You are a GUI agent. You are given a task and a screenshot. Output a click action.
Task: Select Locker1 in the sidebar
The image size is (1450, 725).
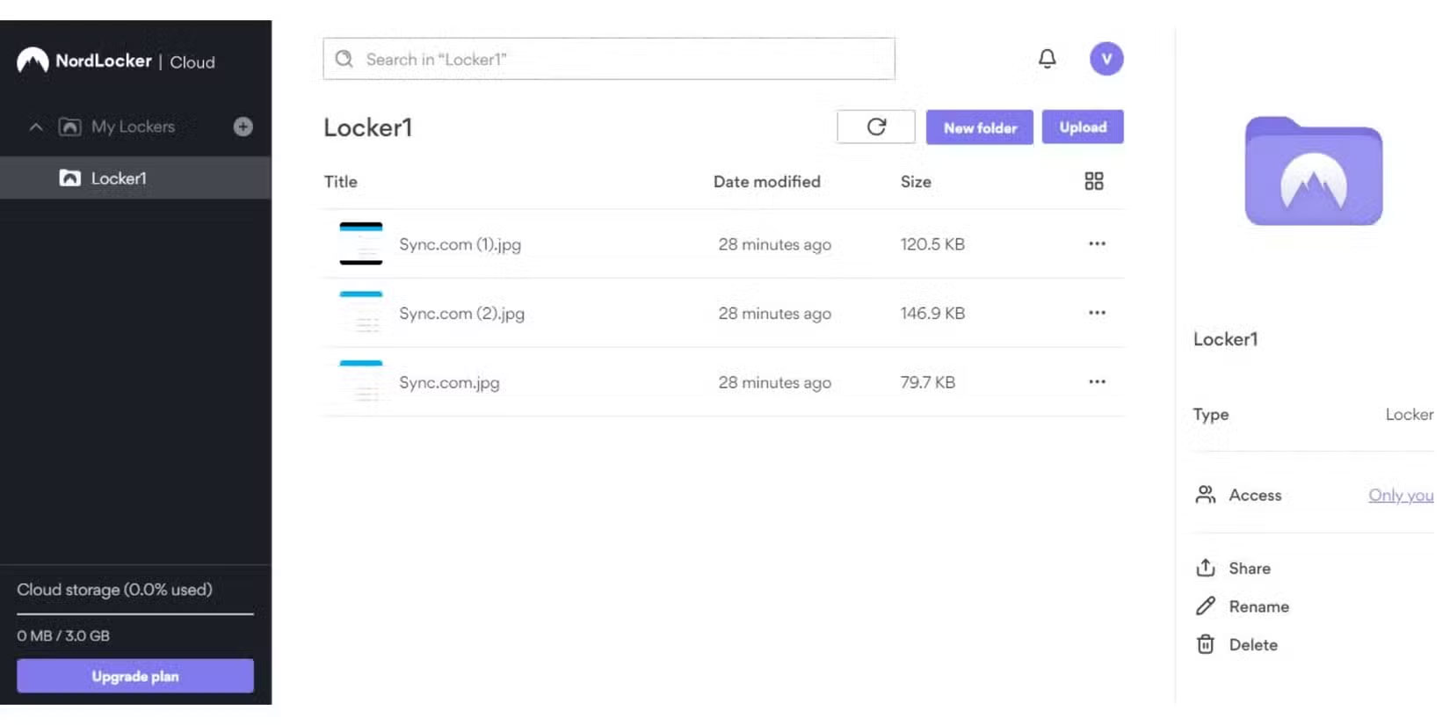119,178
